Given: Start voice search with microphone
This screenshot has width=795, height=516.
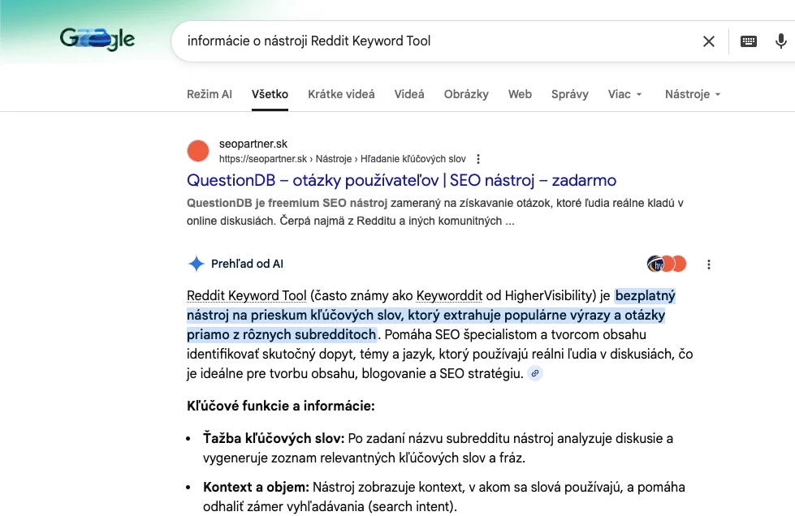Looking at the screenshot, I should [781, 41].
